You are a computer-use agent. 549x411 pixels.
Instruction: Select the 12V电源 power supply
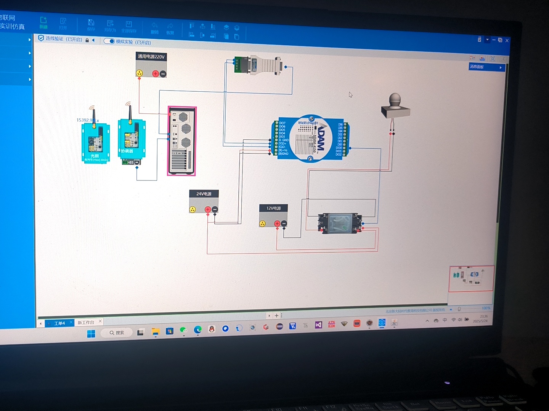(273, 216)
